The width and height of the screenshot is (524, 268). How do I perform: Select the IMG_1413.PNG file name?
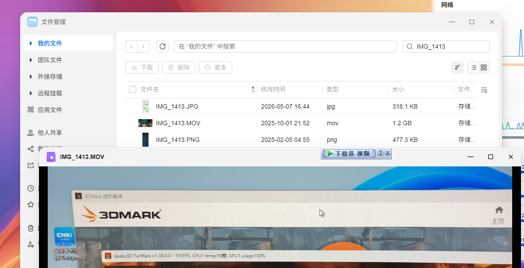click(178, 140)
